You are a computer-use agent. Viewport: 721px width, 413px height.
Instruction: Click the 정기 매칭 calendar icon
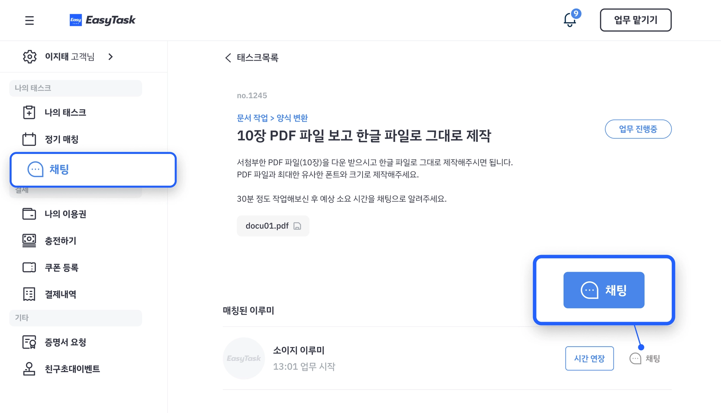29,139
